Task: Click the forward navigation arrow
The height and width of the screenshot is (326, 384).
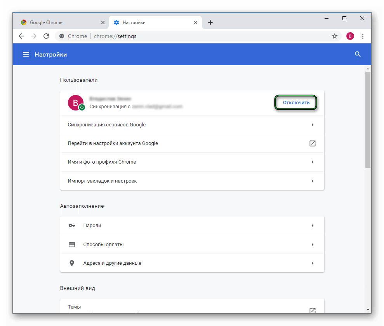Action: click(x=33, y=36)
